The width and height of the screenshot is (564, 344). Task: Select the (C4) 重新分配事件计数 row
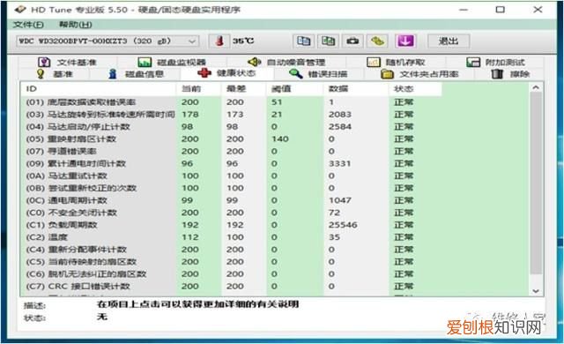[275, 250]
